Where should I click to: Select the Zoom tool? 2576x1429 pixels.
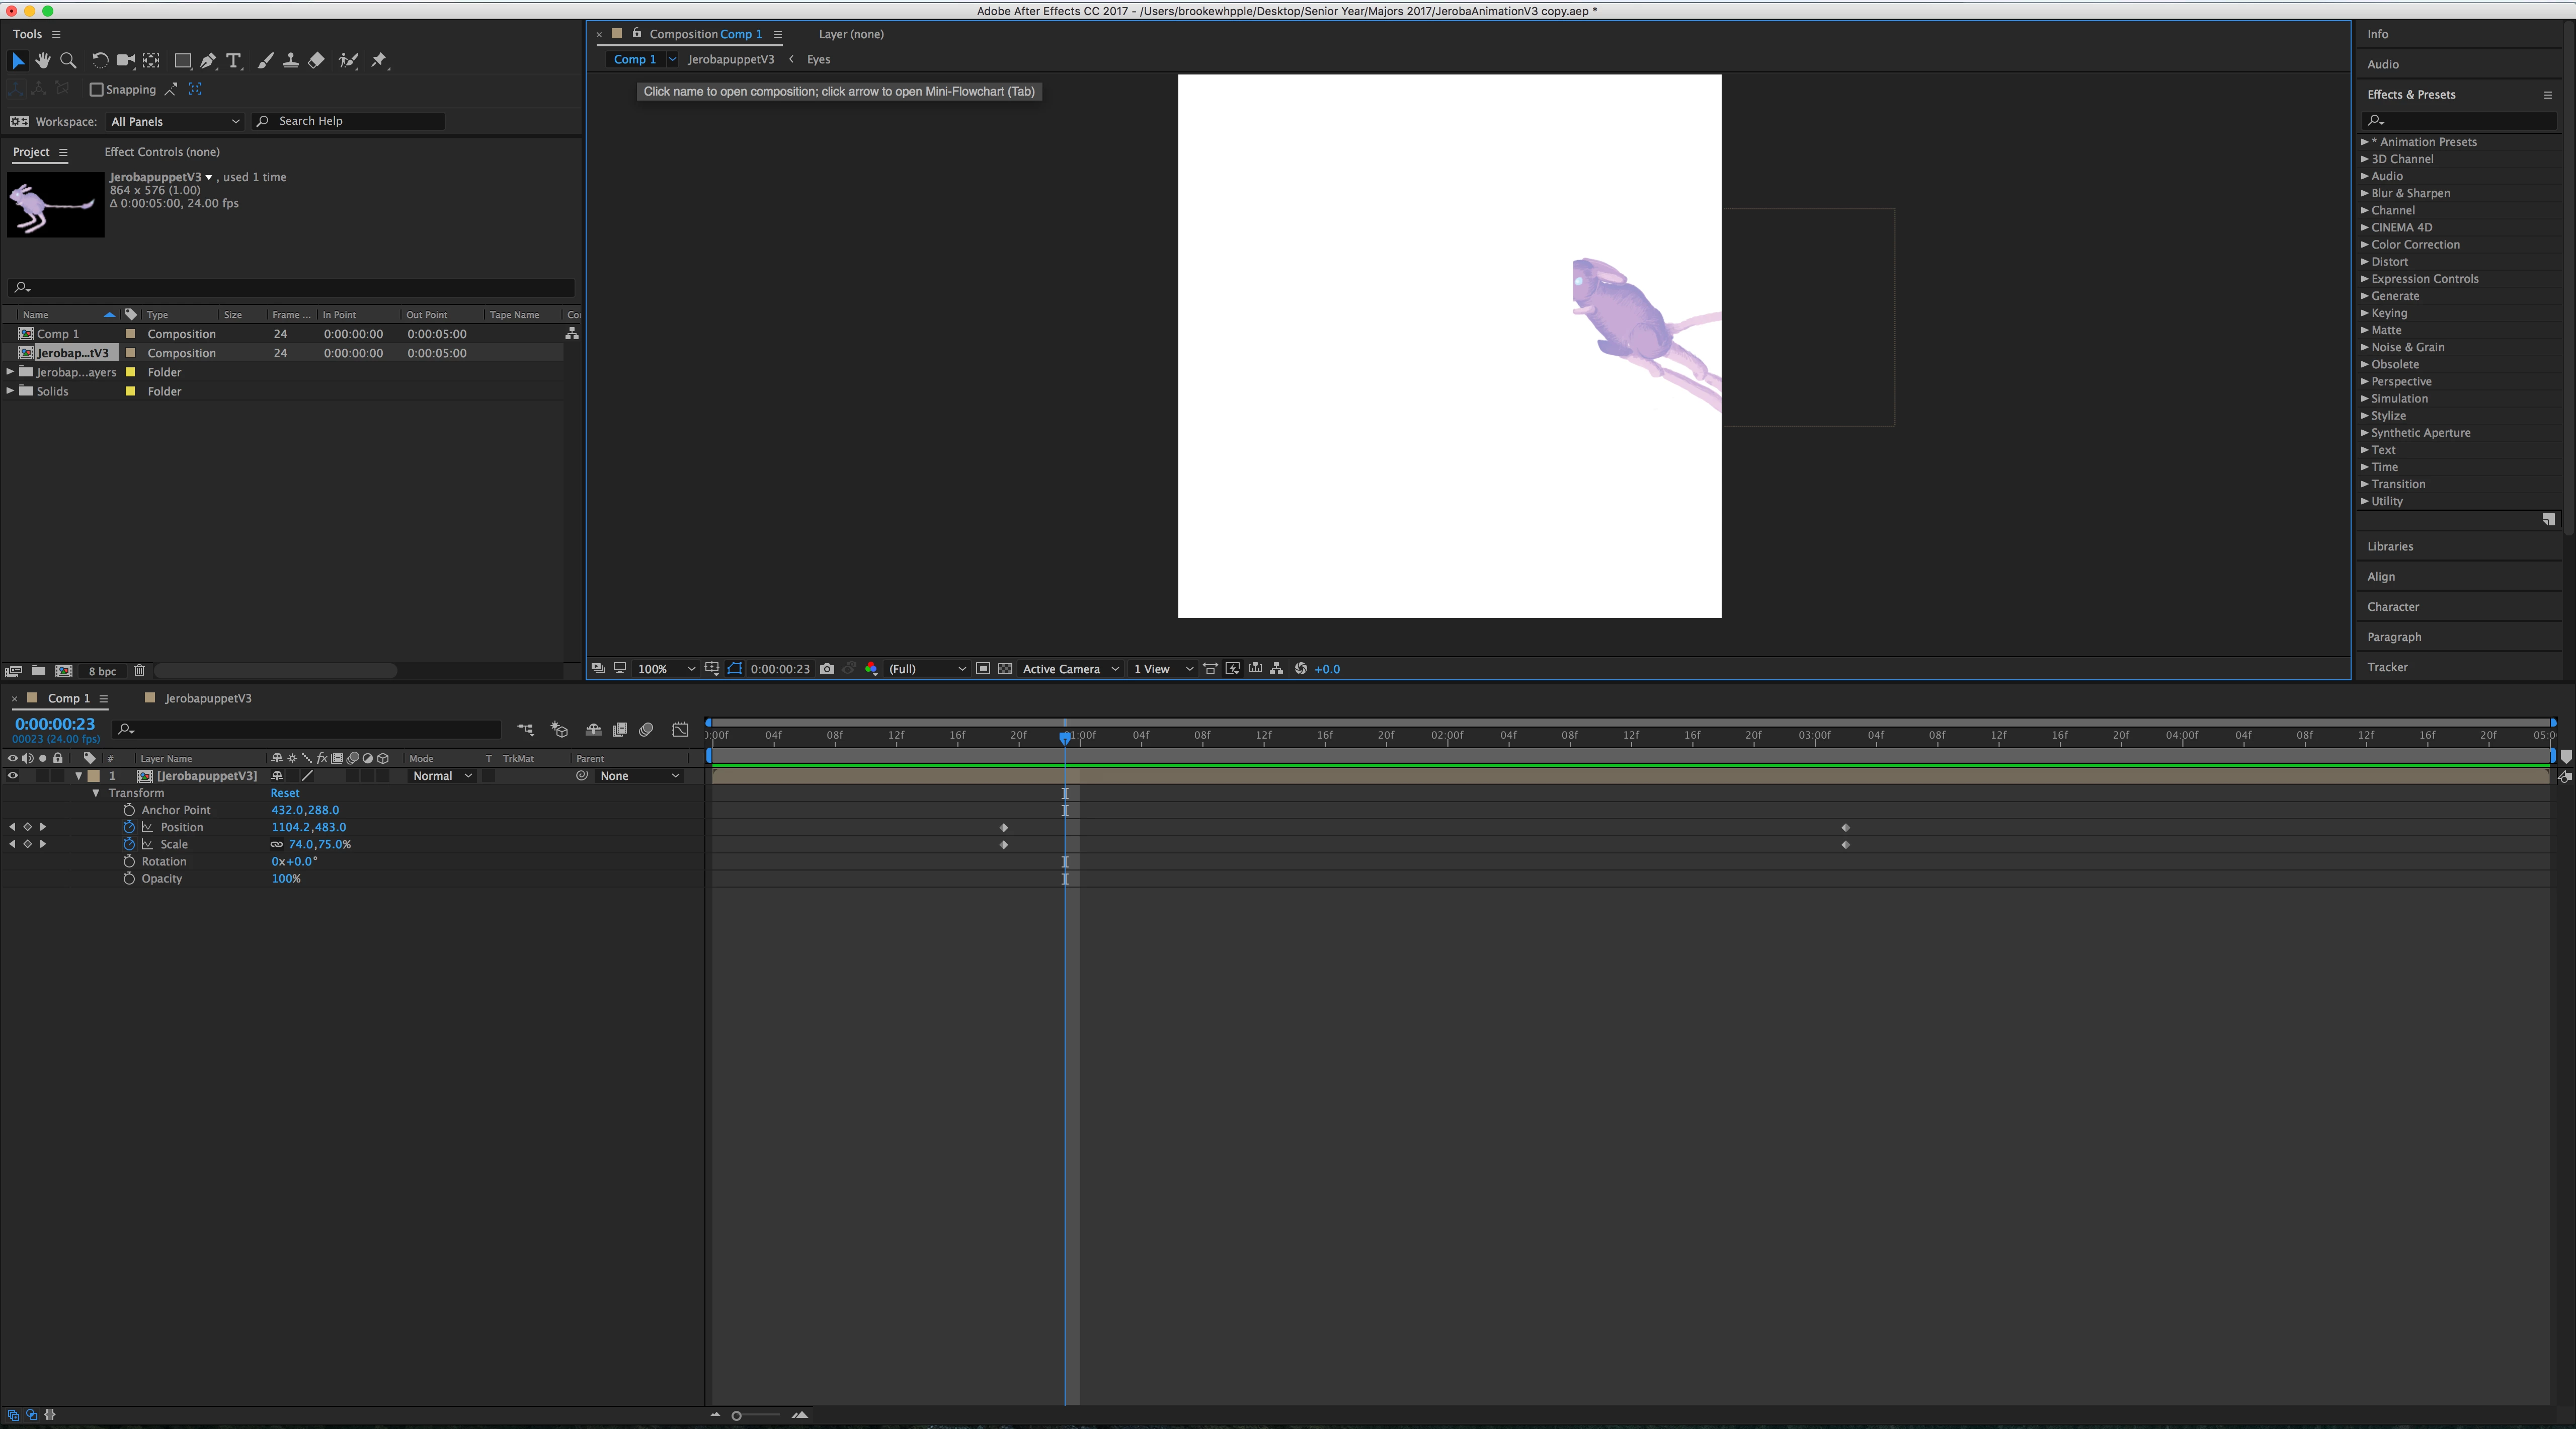(68, 61)
